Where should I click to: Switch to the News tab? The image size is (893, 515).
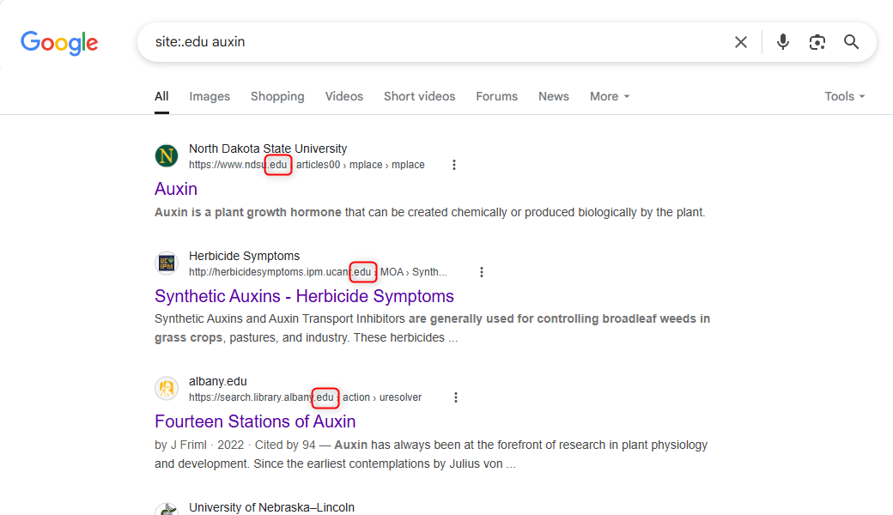click(553, 96)
